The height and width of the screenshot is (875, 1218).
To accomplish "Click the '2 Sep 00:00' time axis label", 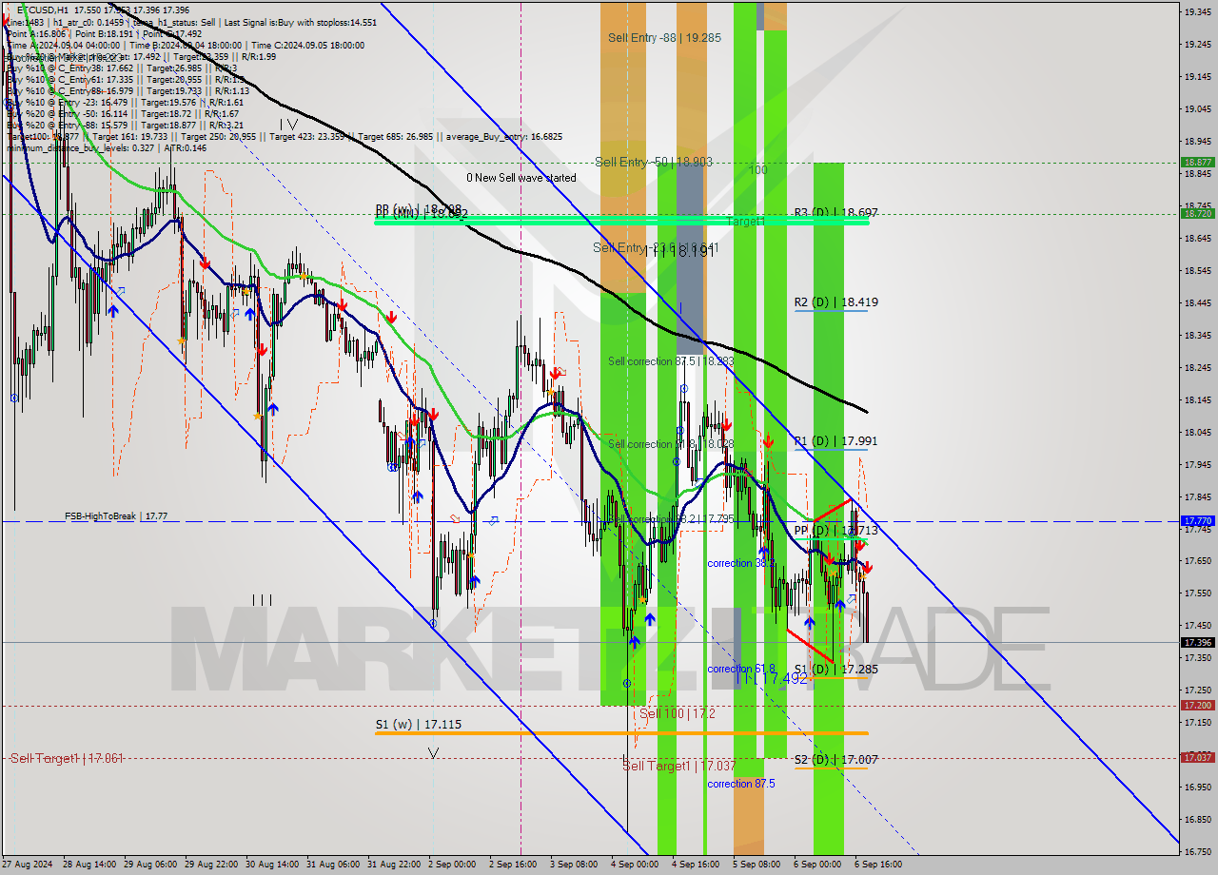I will pos(452,865).
